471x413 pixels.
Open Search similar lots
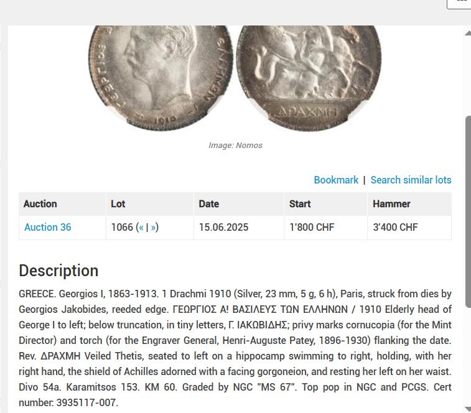pyautogui.click(x=411, y=180)
